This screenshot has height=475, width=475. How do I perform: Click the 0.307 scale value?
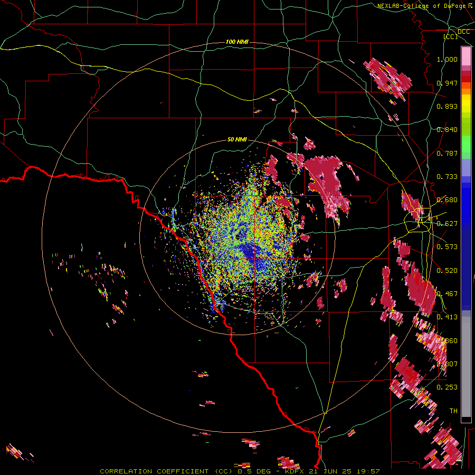click(447, 364)
